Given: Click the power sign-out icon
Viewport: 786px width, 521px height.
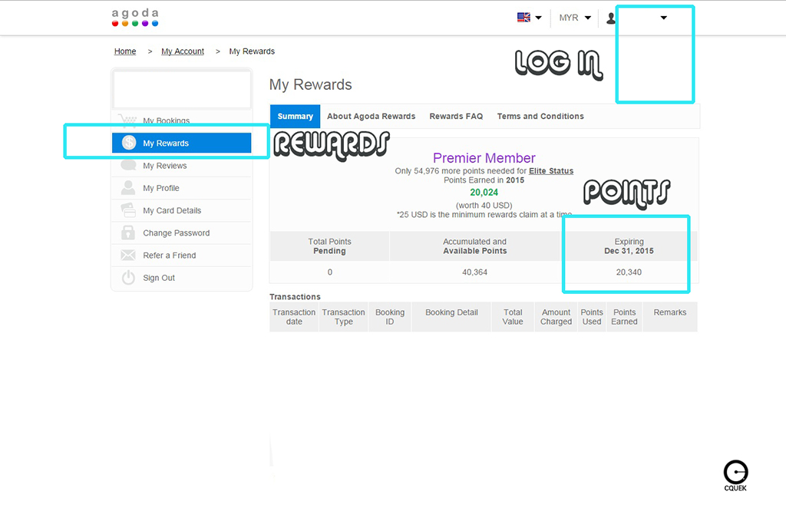Looking at the screenshot, I should (x=128, y=277).
